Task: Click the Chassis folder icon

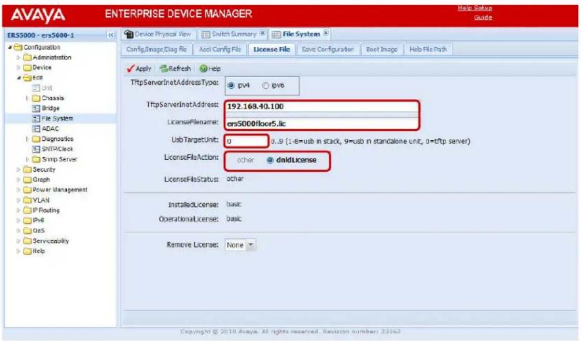Action: (36, 98)
